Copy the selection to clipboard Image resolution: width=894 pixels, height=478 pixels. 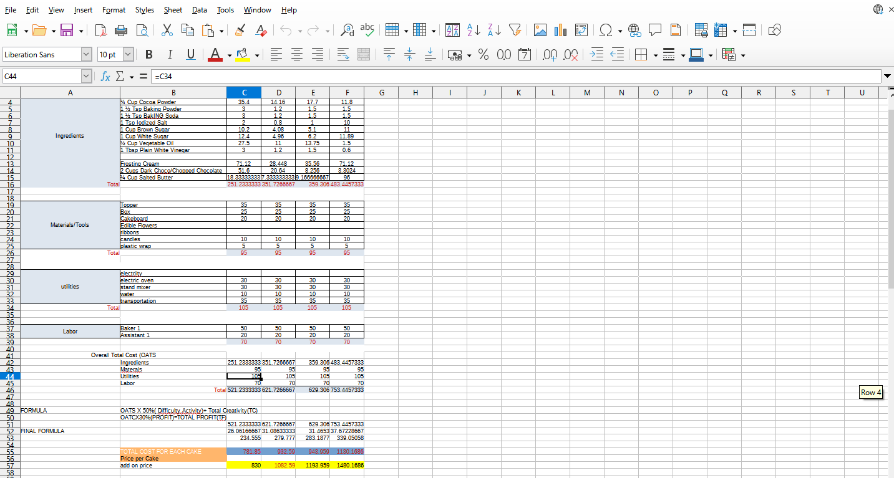(x=187, y=30)
